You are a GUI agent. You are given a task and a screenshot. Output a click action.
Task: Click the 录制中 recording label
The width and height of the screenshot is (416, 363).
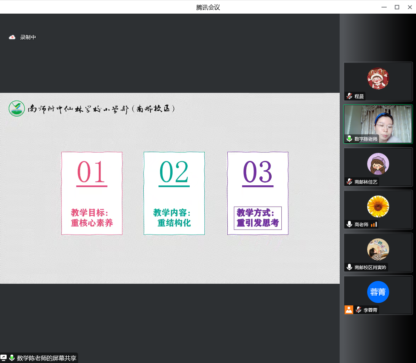coord(28,37)
